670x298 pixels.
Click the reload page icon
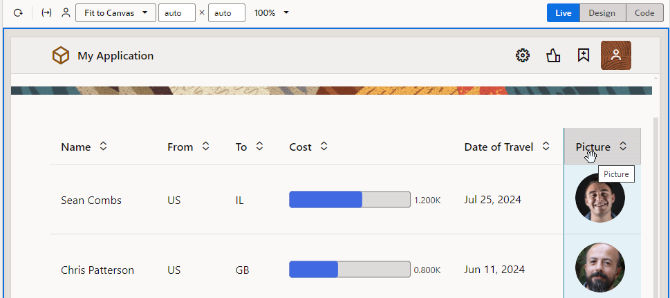[x=18, y=13]
